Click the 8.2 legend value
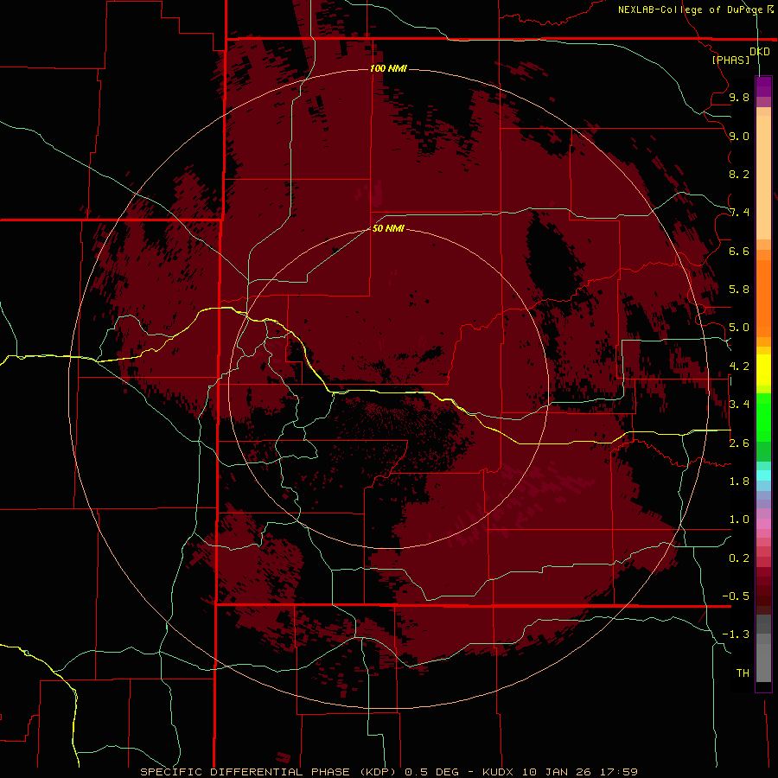Screen dimensions: 778x778 pyautogui.click(x=739, y=174)
